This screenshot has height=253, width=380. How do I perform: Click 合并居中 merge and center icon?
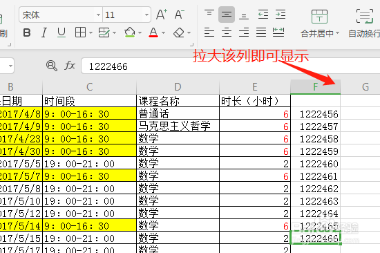tap(319, 17)
